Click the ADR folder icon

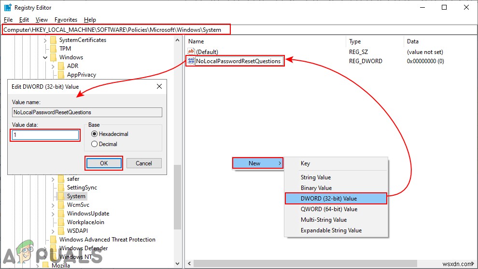[x=61, y=66]
